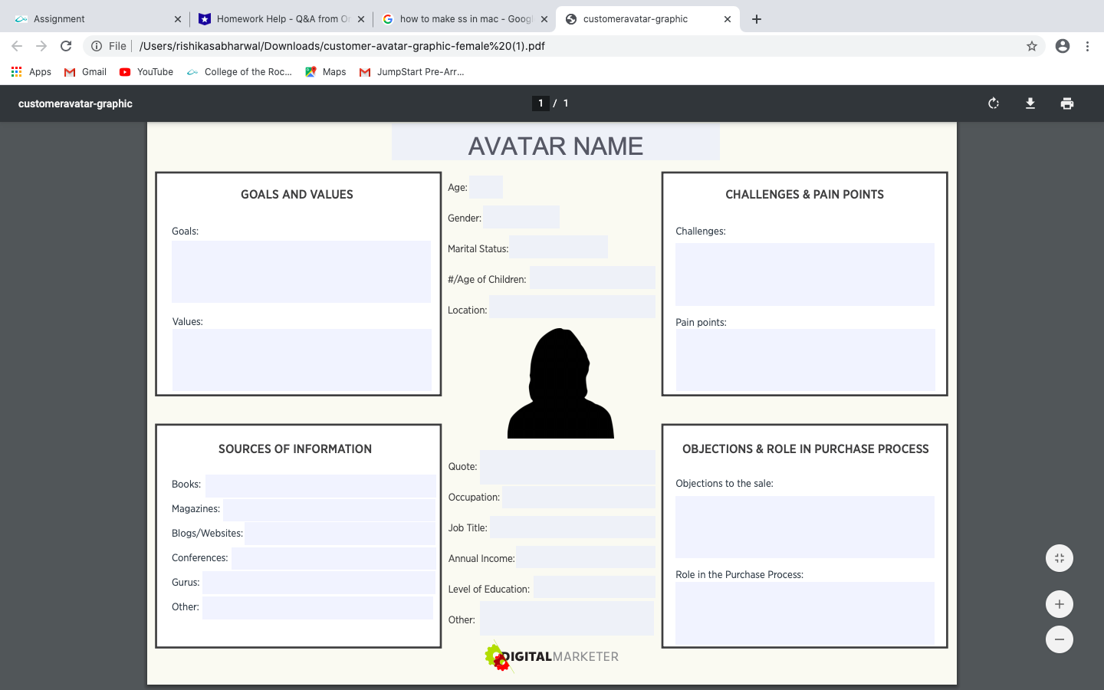Download the PDF file

[x=1030, y=103]
